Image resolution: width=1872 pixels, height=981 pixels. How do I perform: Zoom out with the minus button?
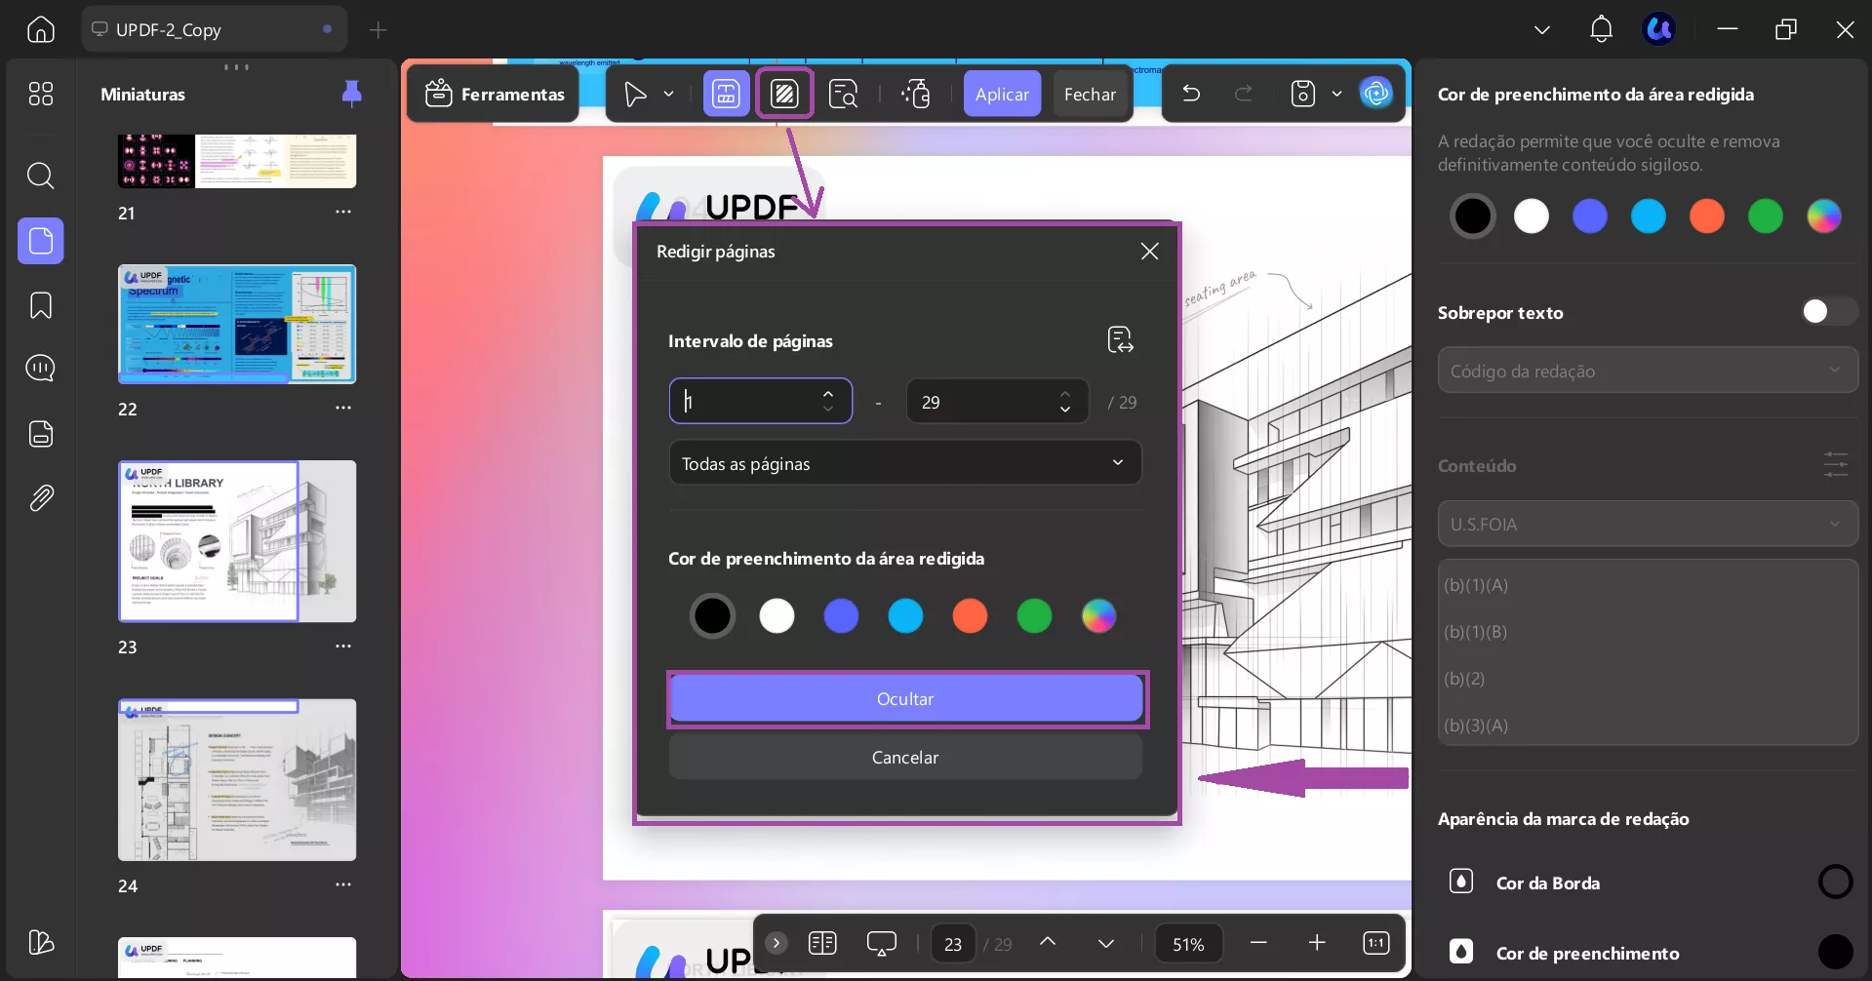pos(1258,943)
